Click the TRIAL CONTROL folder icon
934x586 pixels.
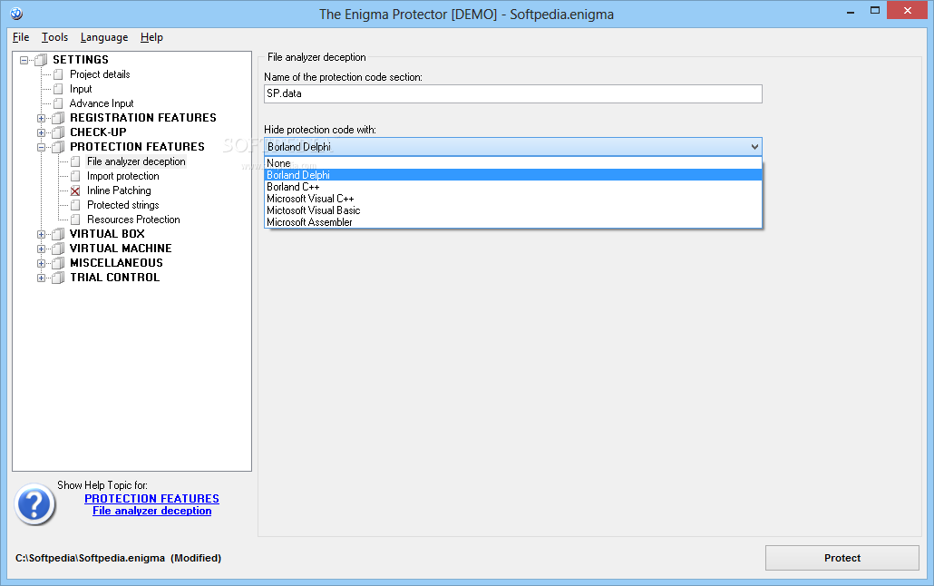(58, 278)
